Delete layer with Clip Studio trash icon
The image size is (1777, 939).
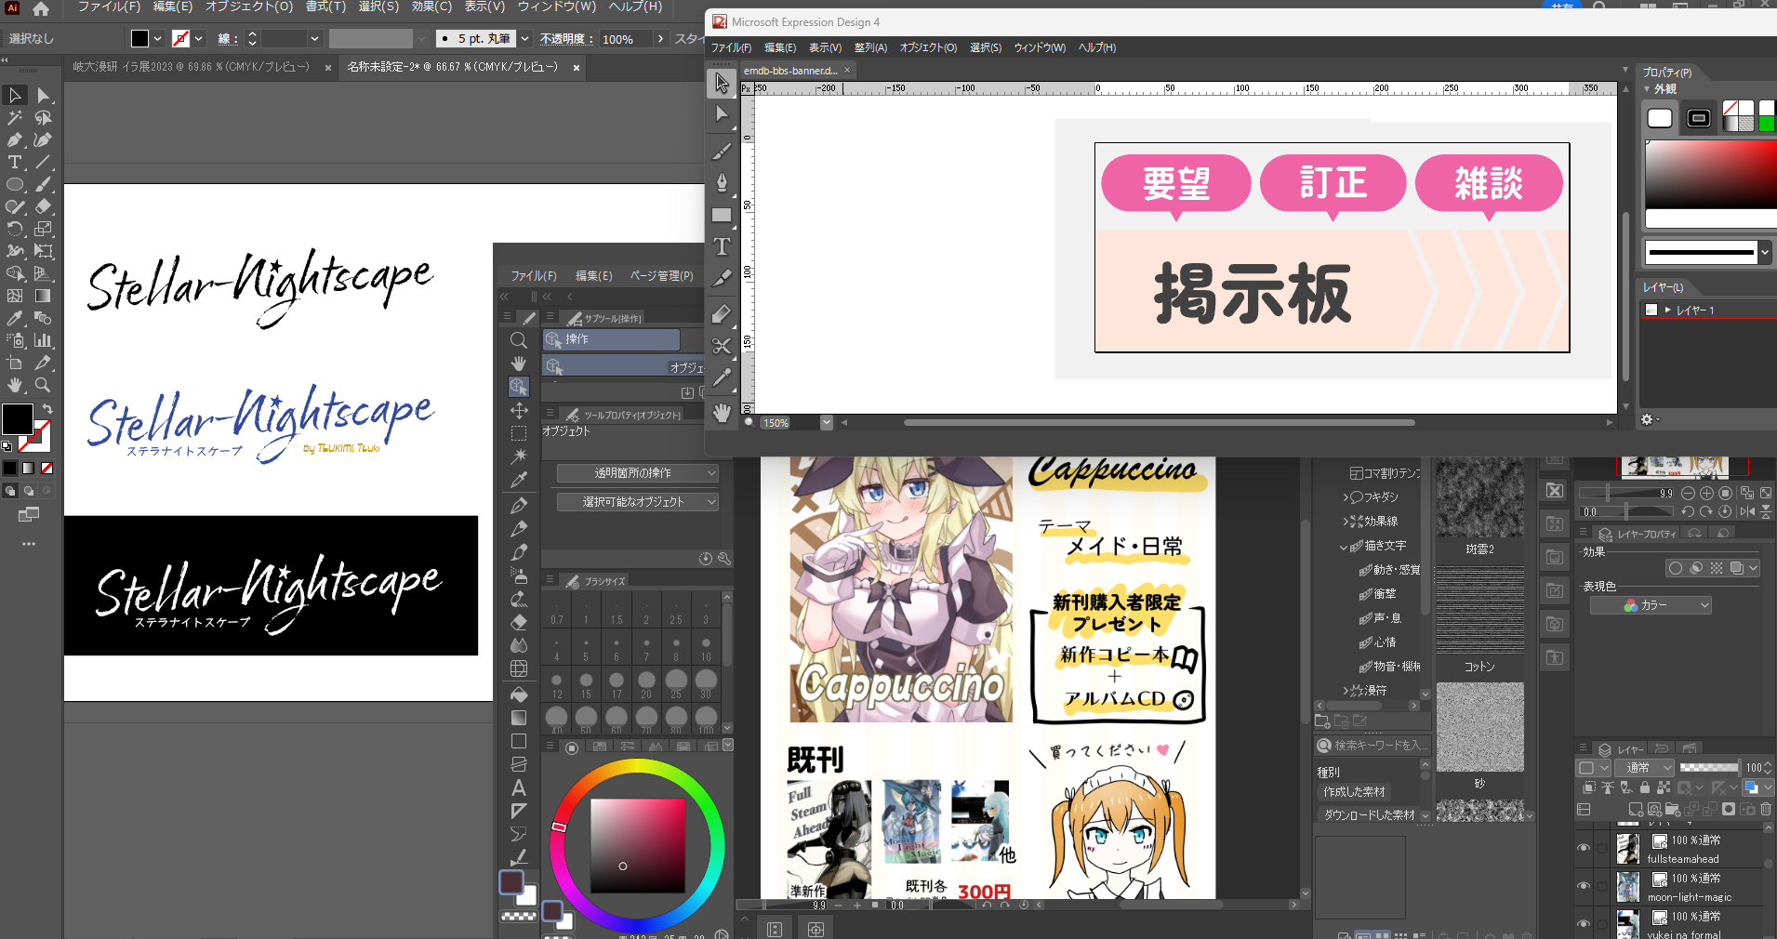coord(1765,810)
